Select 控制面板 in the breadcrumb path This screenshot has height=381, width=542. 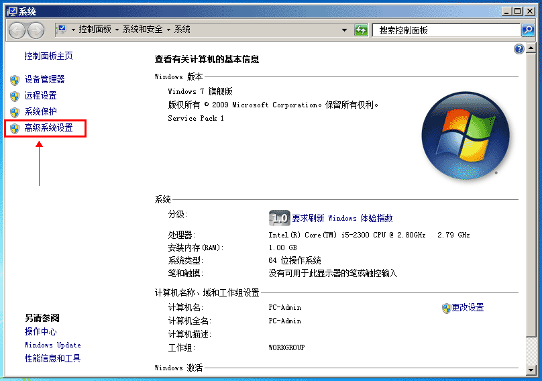[95, 30]
